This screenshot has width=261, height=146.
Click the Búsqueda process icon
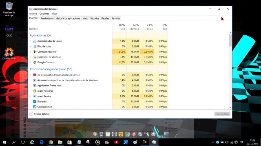pyautogui.click(x=35, y=101)
